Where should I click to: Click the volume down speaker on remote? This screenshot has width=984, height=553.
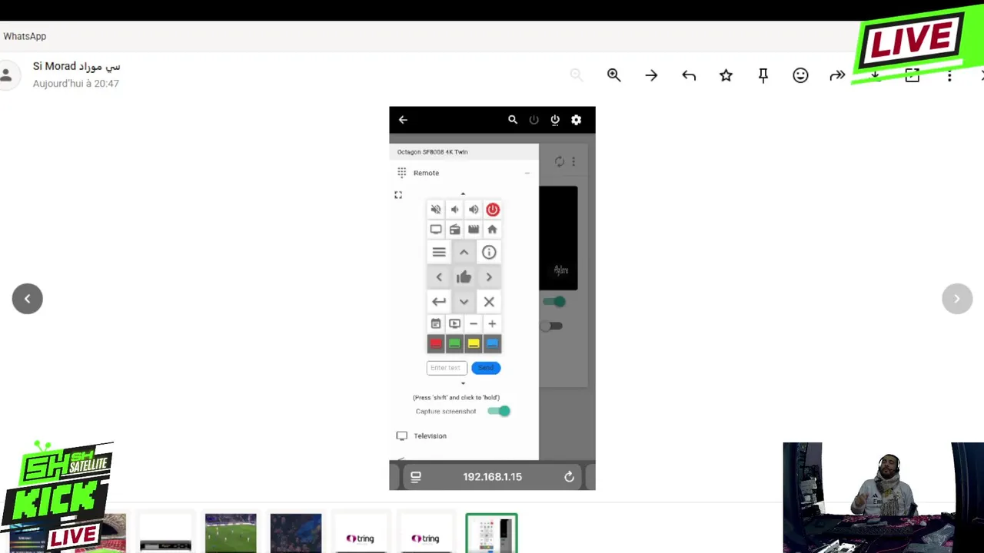click(454, 210)
